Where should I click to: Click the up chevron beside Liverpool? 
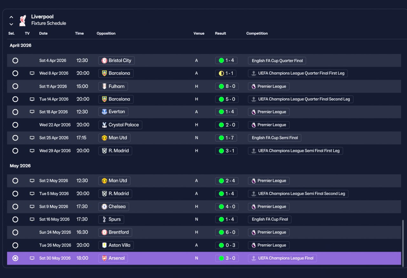11,17
